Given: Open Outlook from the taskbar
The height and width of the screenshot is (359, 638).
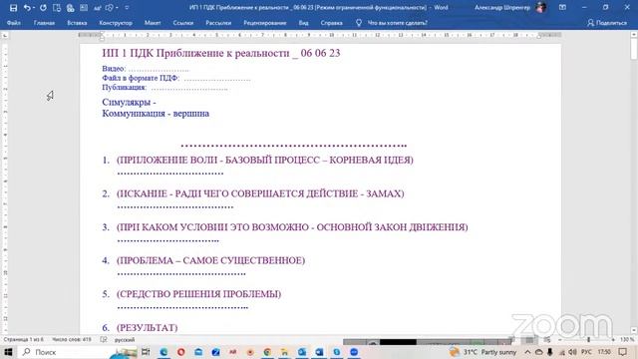Looking at the screenshot, I should [302, 352].
